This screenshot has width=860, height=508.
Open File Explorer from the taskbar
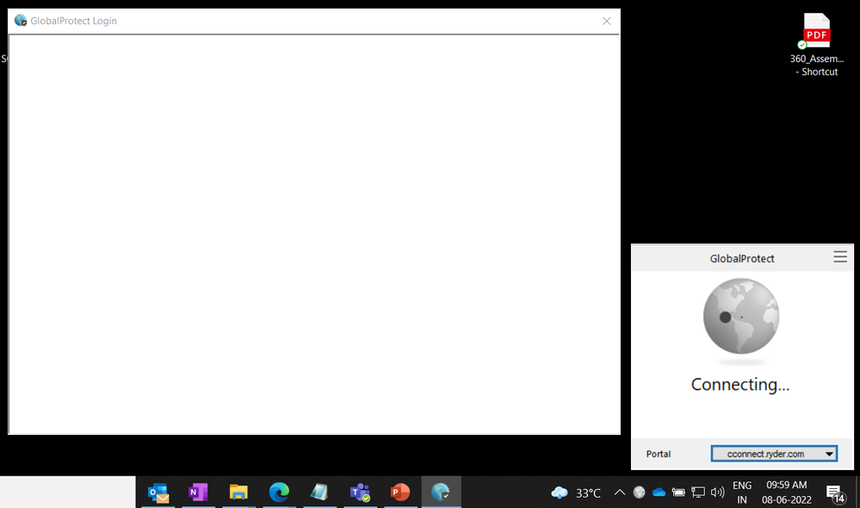pos(238,493)
